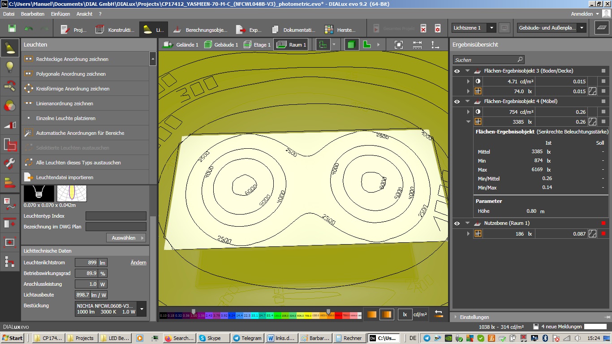
Task: Toggle visibility of Flächen-Ergebnisobjekt 4 (Möbel)
Action: click(457, 102)
